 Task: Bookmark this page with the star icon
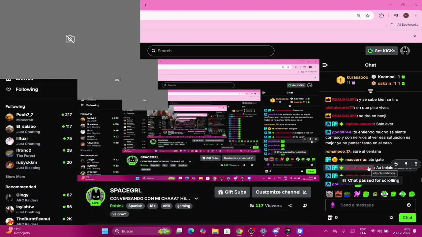pos(368,15)
